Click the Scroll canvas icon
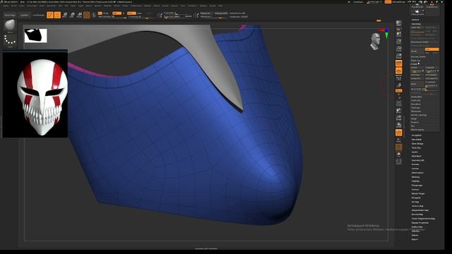The width and height of the screenshot is (452, 254). [x=398, y=35]
